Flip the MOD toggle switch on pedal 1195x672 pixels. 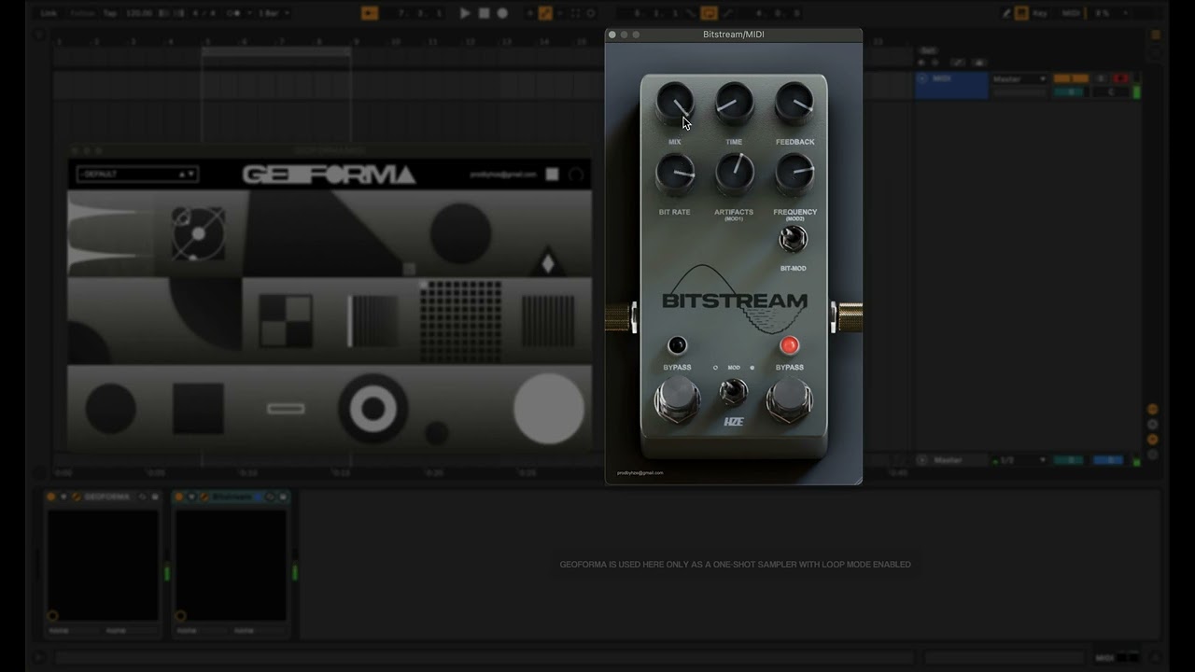tap(733, 391)
